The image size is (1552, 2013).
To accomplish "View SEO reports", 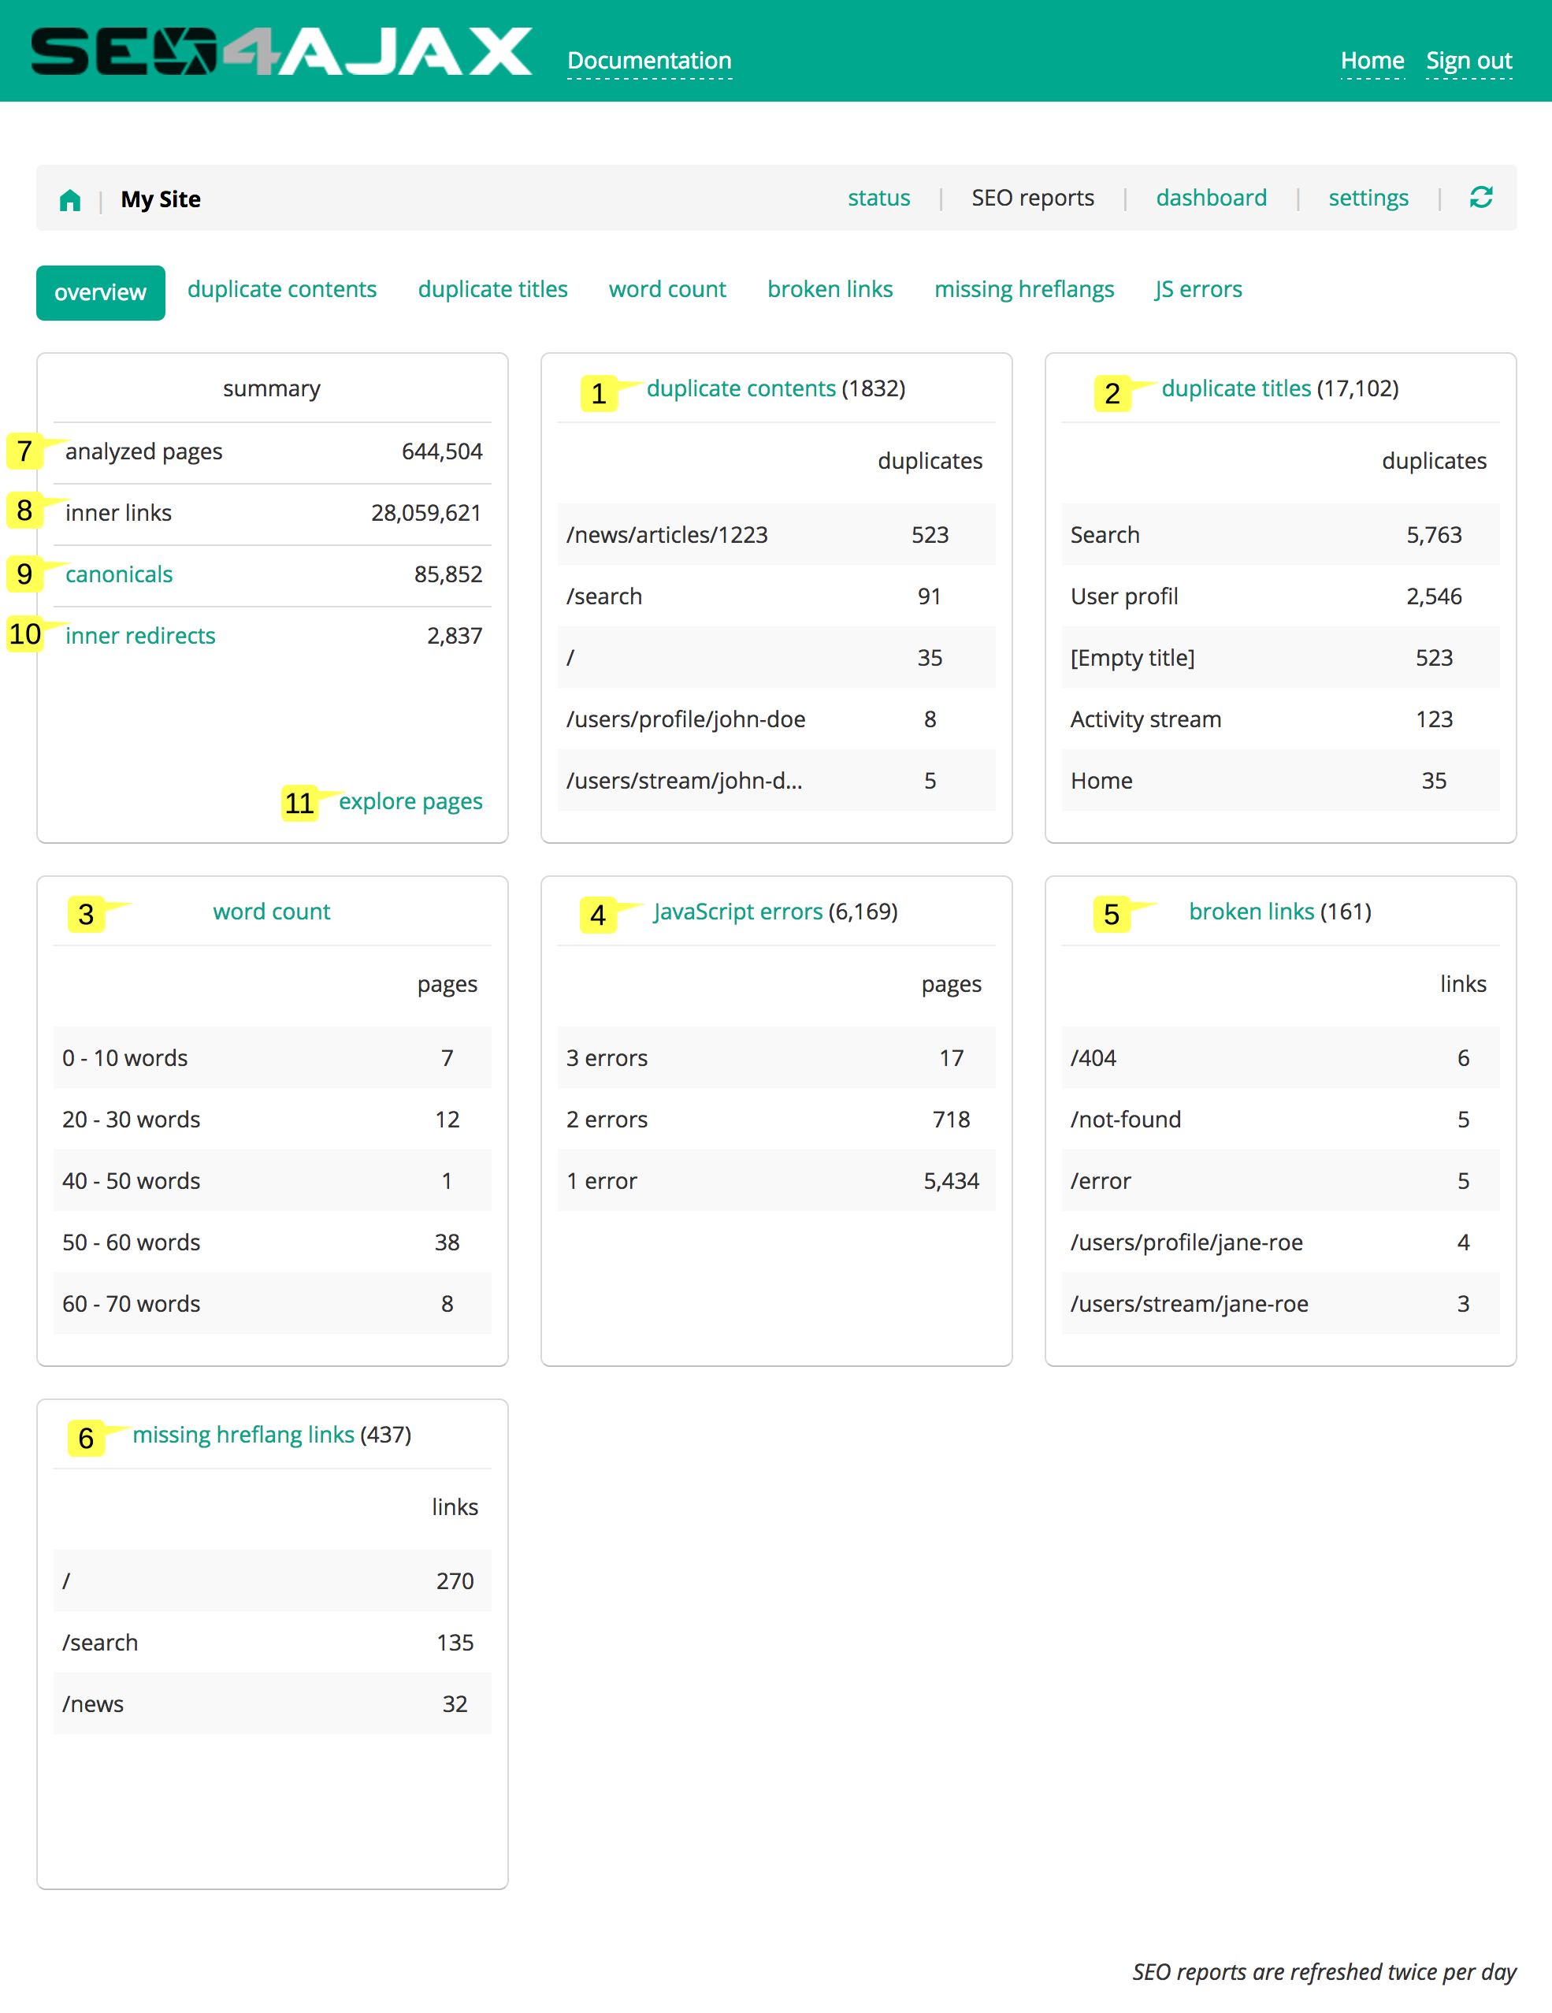I will pos(1032,197).
